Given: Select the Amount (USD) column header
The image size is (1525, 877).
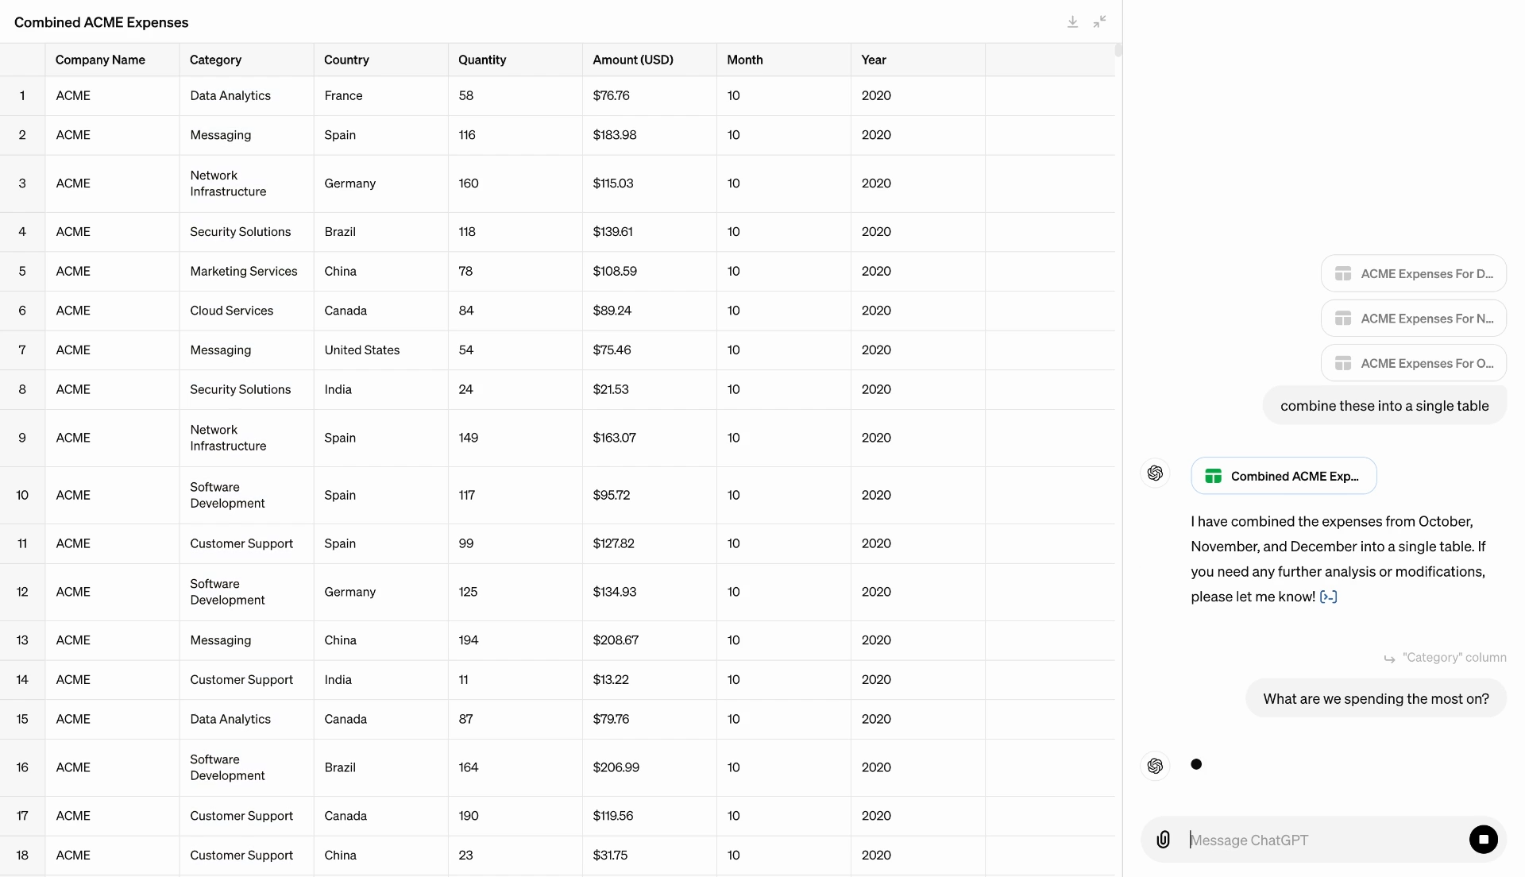Looking at the screenshot, I should [649, 60].
